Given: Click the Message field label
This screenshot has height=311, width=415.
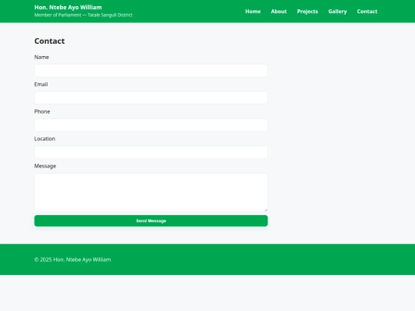Looking at the screenshot, I should click(x=45, y=166).
